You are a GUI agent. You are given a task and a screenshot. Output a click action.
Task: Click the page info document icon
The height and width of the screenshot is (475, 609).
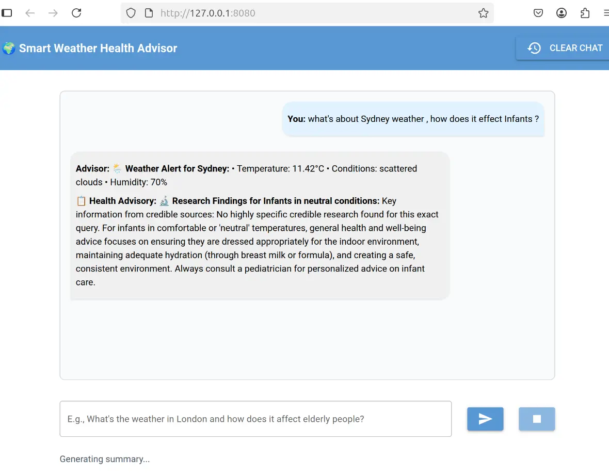coord(149,13)
